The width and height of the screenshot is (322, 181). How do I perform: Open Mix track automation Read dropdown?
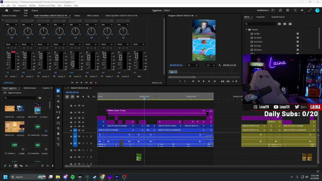pyautogui.click(x=139, y=44)
